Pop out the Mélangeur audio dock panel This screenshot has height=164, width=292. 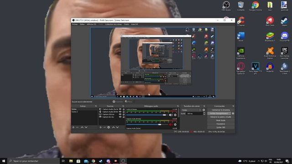coord(178,106)
